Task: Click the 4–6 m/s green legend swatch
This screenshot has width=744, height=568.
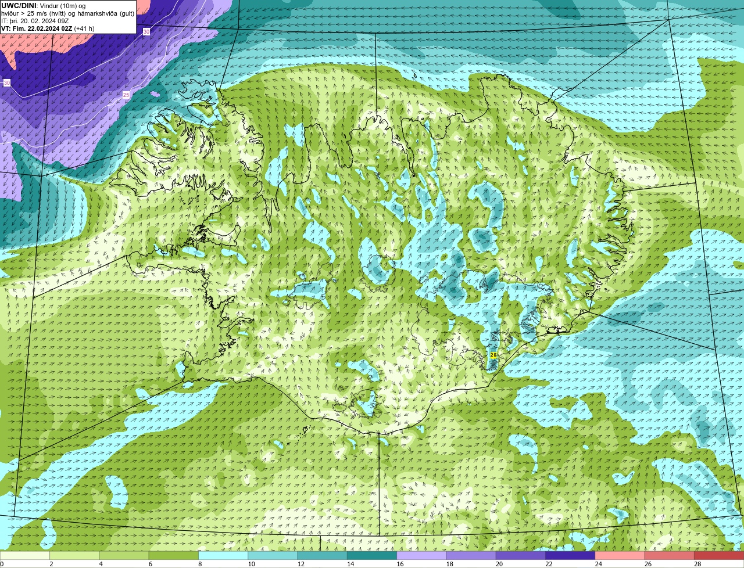Action: [124, 556]
